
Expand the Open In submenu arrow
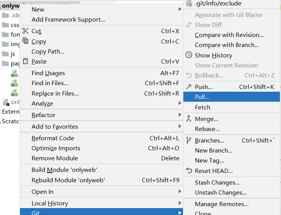(x=180, y=191)
